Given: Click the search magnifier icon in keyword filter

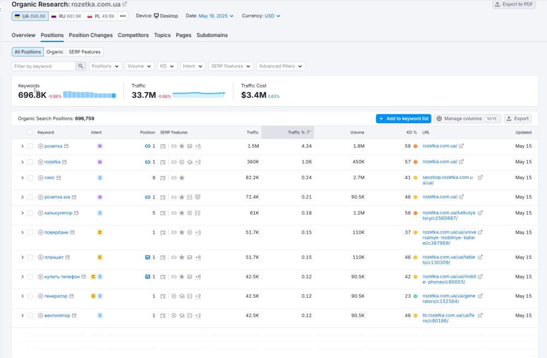Looking at the screenshot, I should point(81,66).
